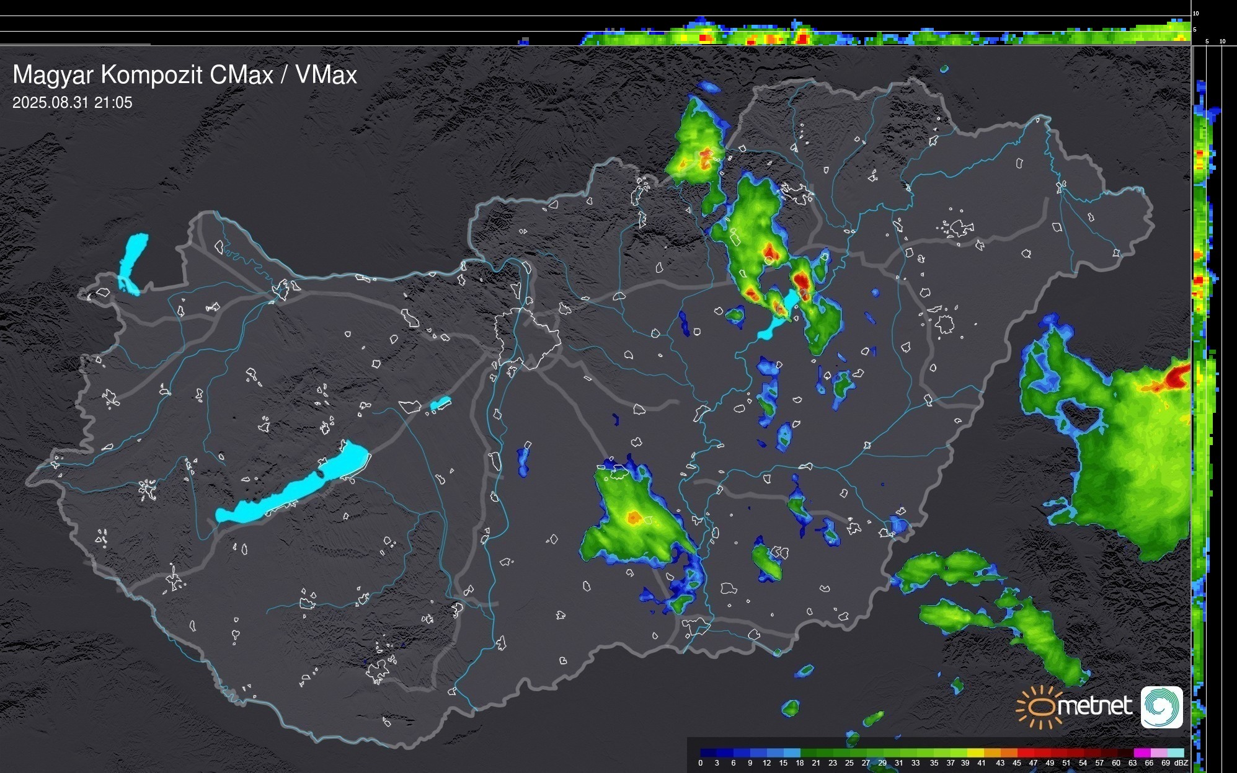
Task: Click the small cyan Lake Velence shape
Action: 440,404
